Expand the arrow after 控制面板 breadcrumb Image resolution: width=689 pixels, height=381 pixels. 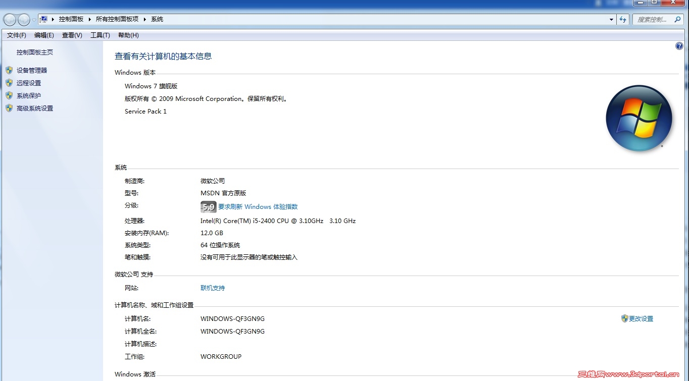90,19
